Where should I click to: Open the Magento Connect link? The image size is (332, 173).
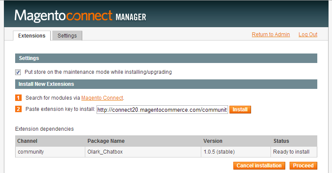[x=102, y=98]
